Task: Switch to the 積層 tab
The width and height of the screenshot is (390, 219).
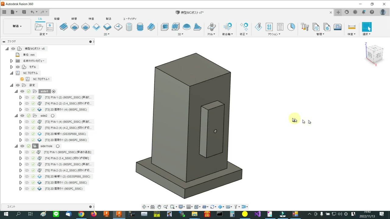Action: click(x=74, y=19)
